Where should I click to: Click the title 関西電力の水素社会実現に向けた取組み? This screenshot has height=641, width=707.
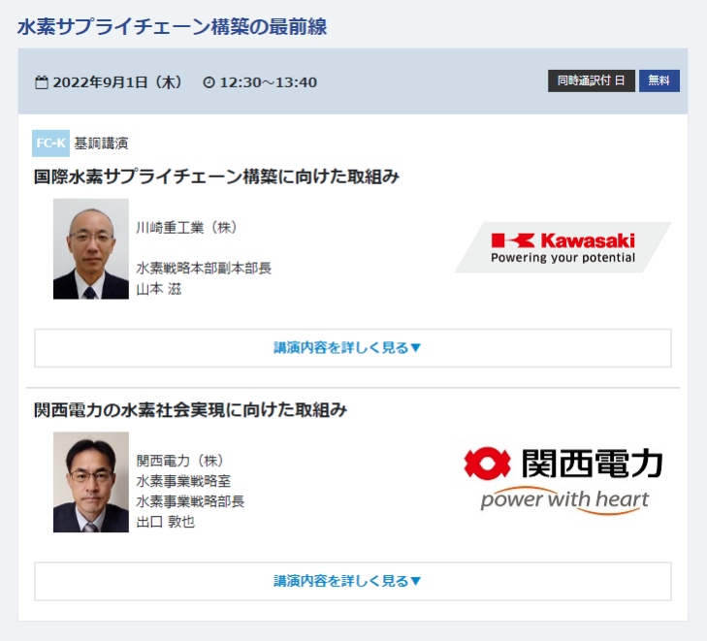click(x=190, y=410)
